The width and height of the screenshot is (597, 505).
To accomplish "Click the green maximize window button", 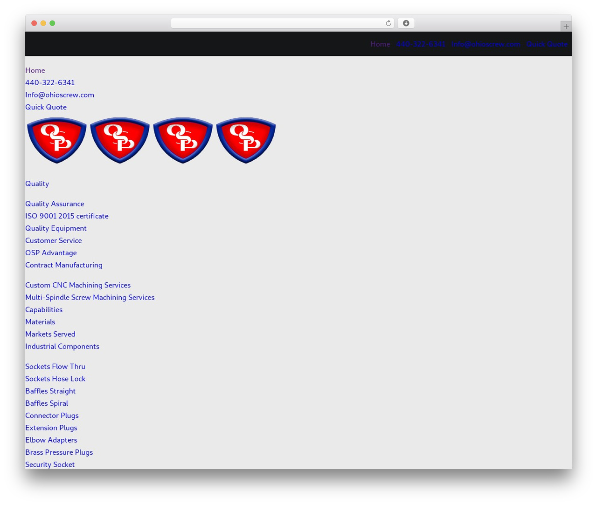I will (x=52, y=23).
